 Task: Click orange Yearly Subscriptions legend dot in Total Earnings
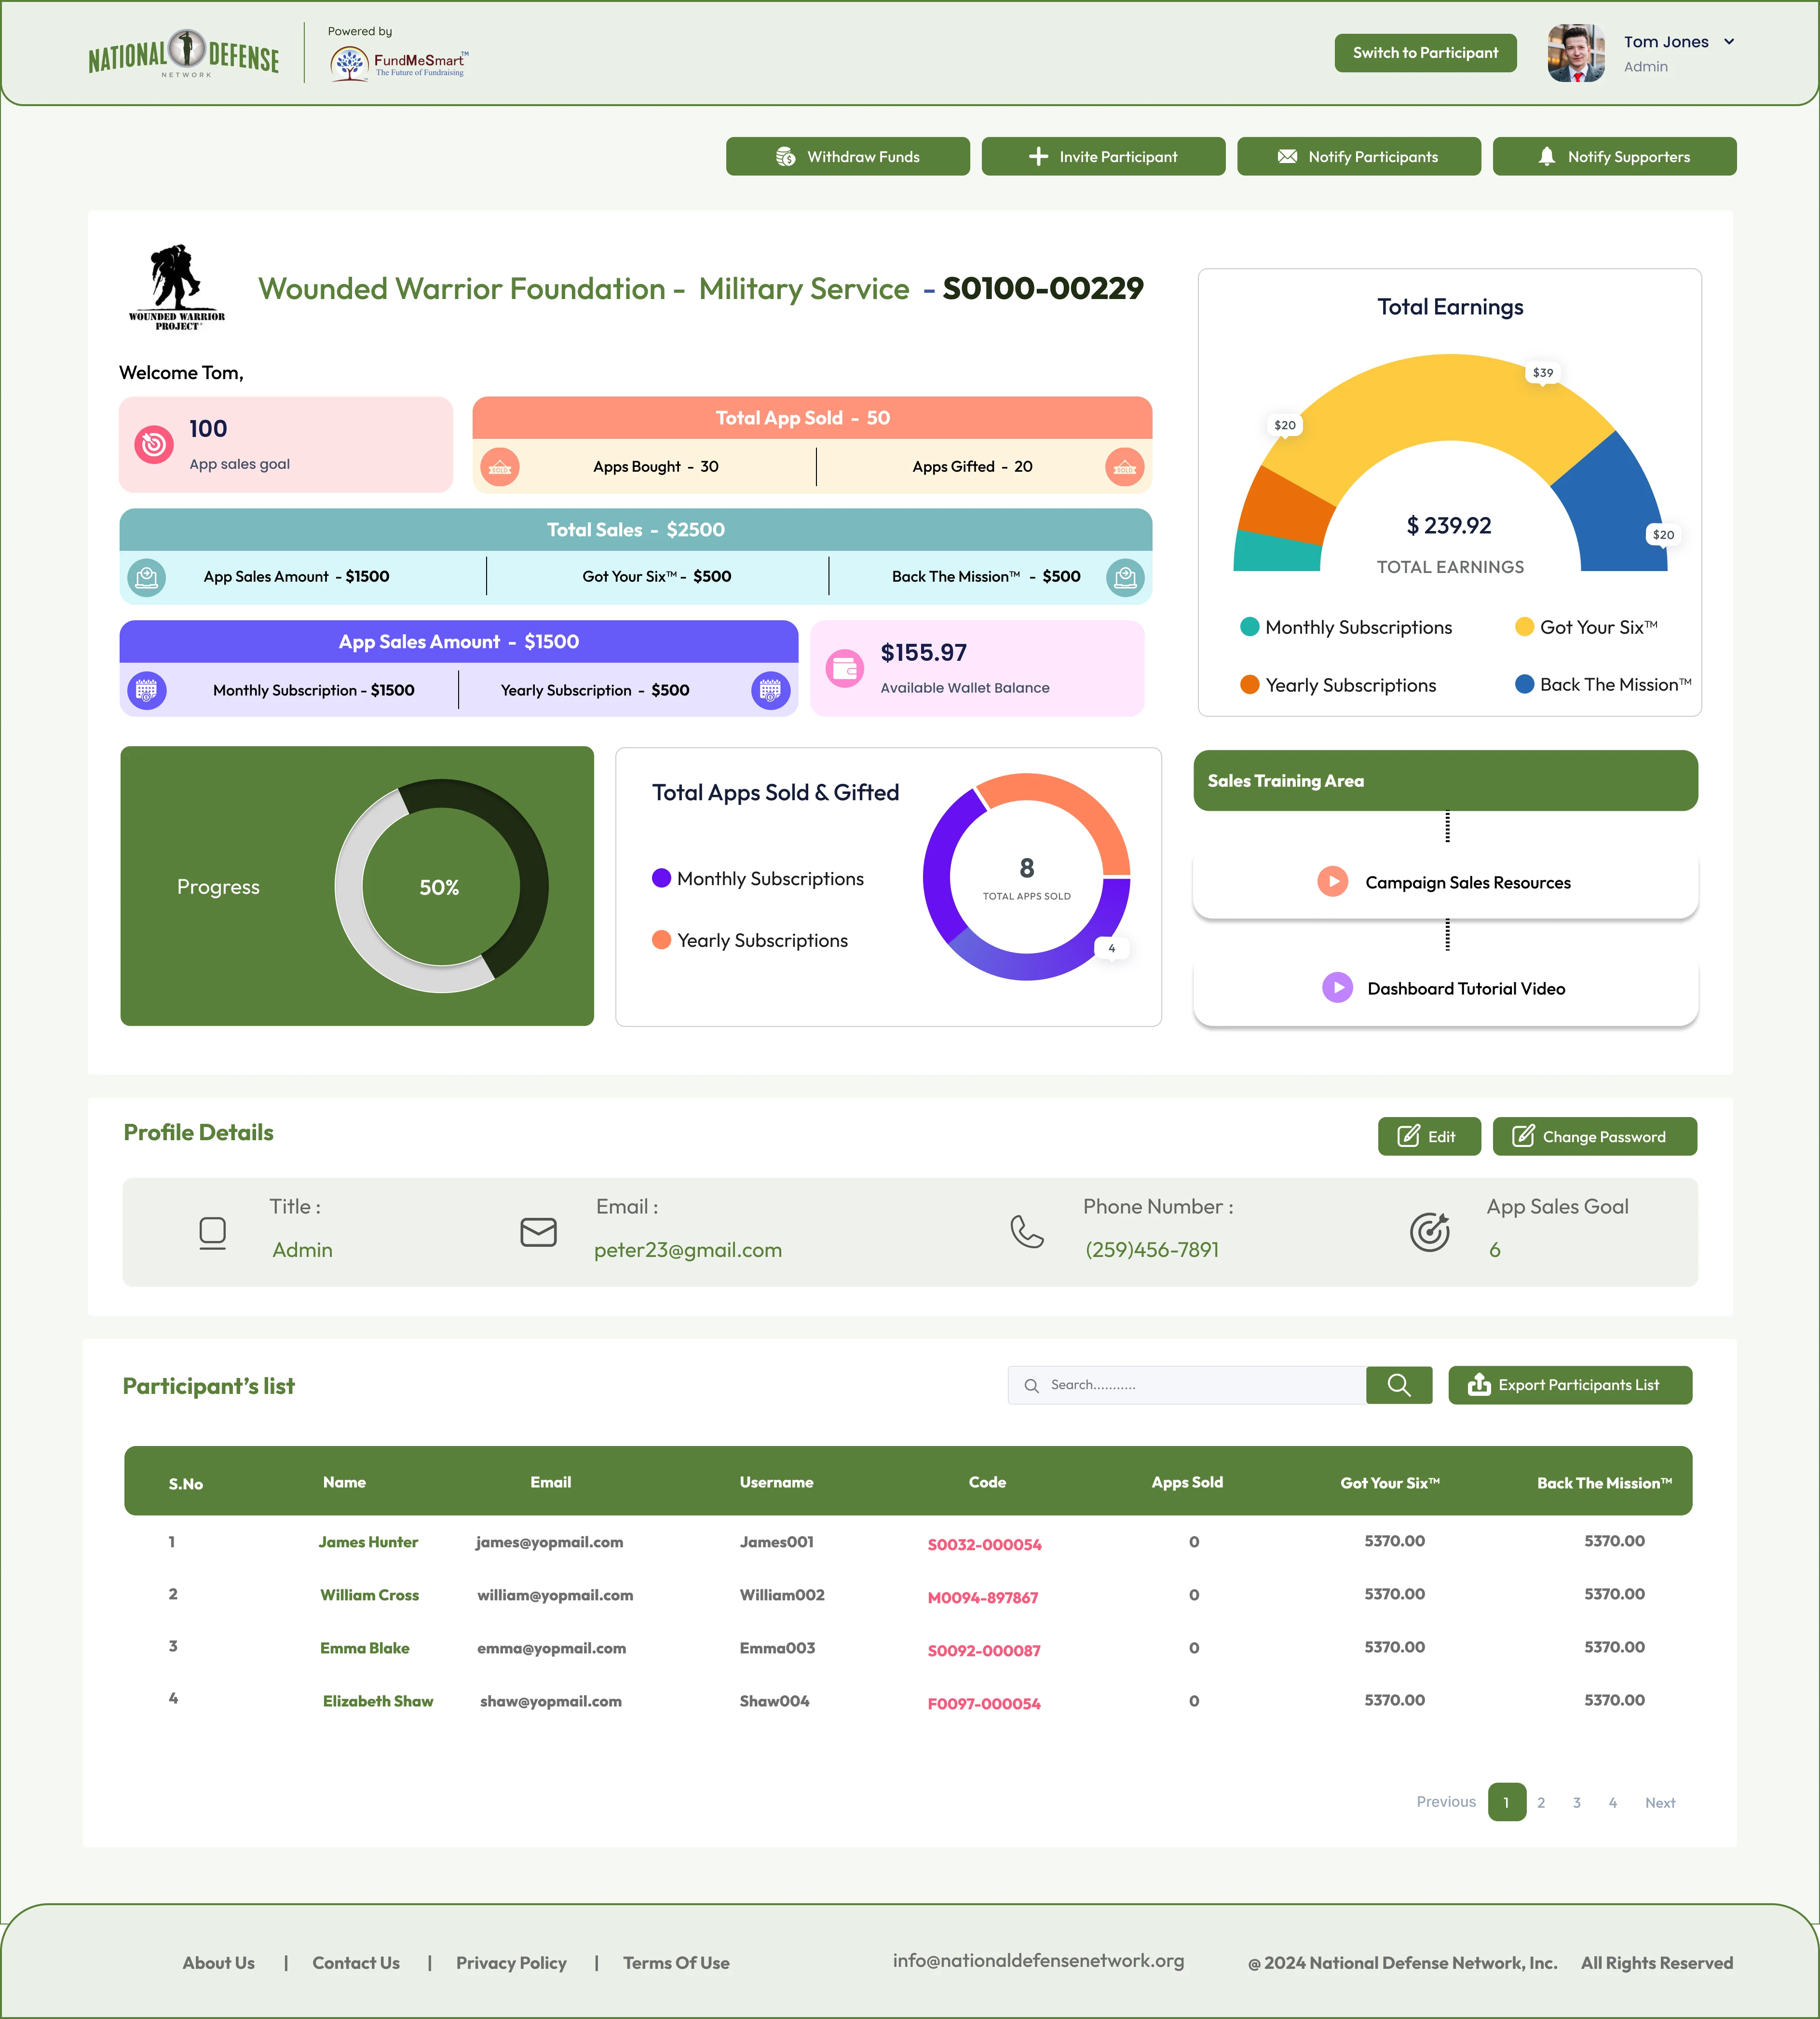click(x=1249, y=685)
